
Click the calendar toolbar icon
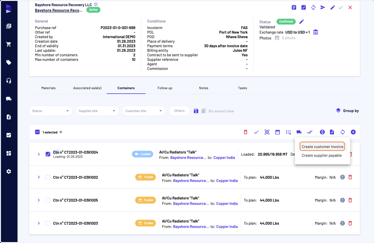pos(278,132)
